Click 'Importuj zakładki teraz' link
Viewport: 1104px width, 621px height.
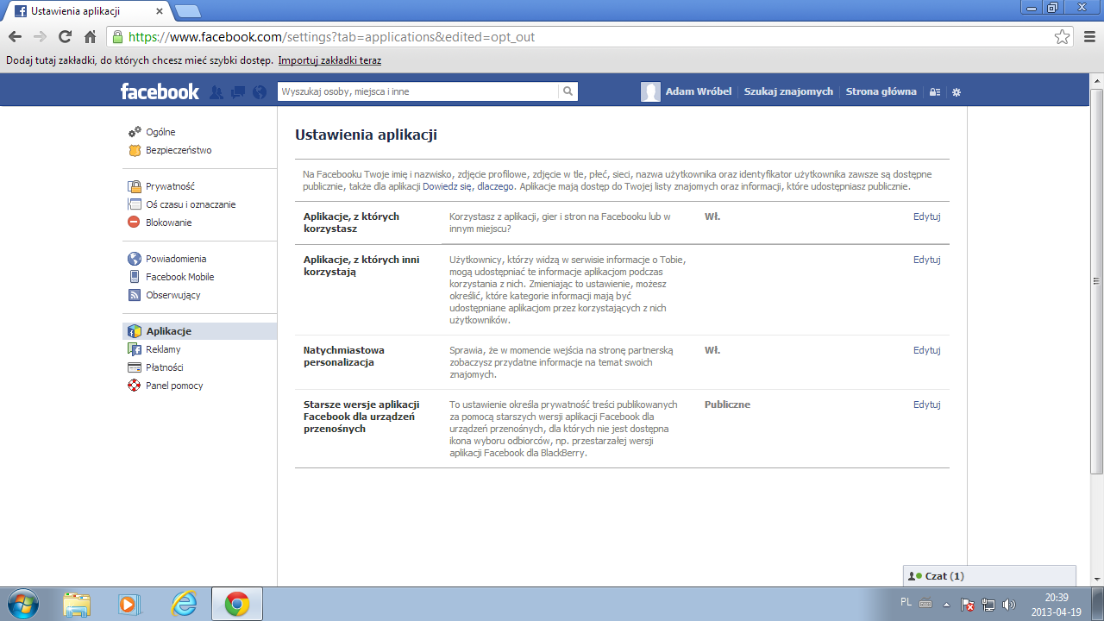(x=329, y=60)
